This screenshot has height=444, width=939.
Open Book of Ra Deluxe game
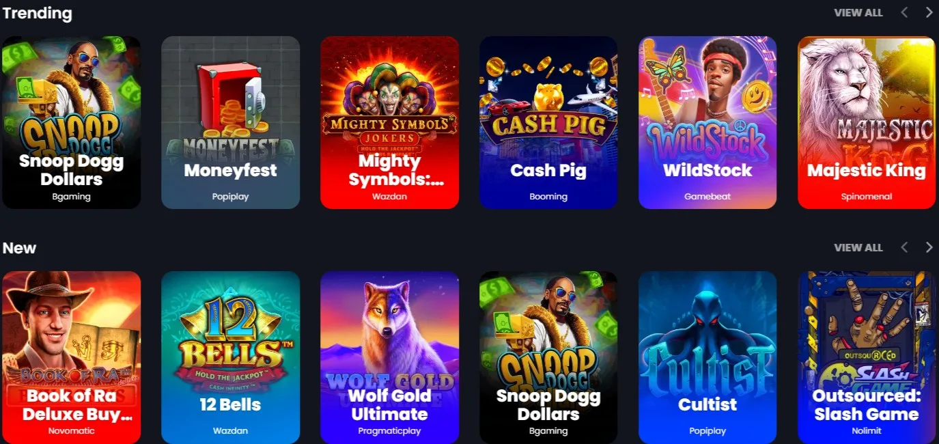(71, 357)
